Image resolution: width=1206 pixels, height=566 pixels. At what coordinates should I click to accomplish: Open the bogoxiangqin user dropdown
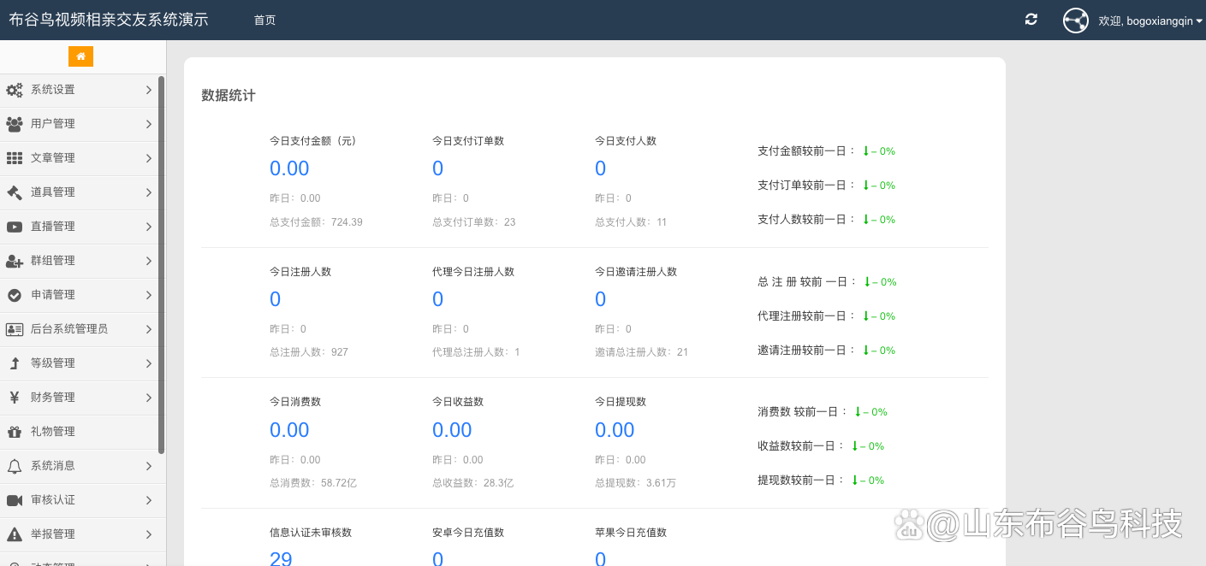pyautogui.click(x=1150, y=21)
